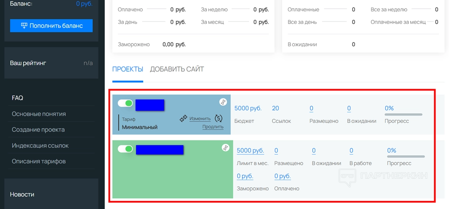Click the В ожидании count in the Минимальный project row

click(349, 108)
